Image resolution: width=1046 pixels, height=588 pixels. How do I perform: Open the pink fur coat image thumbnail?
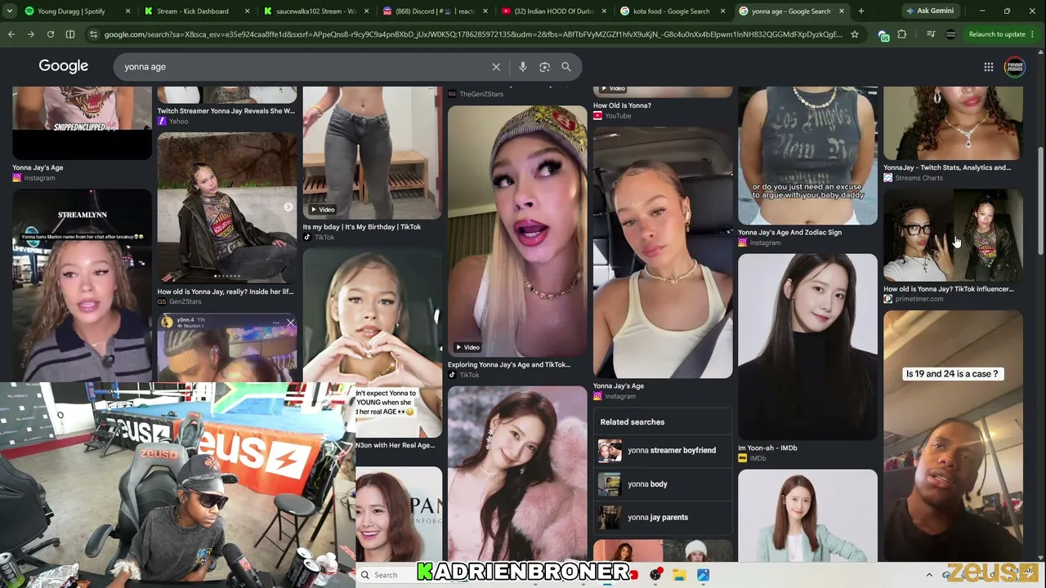[517, 473]
